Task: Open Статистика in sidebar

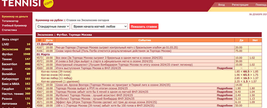Action: click(x=9, y=30)
